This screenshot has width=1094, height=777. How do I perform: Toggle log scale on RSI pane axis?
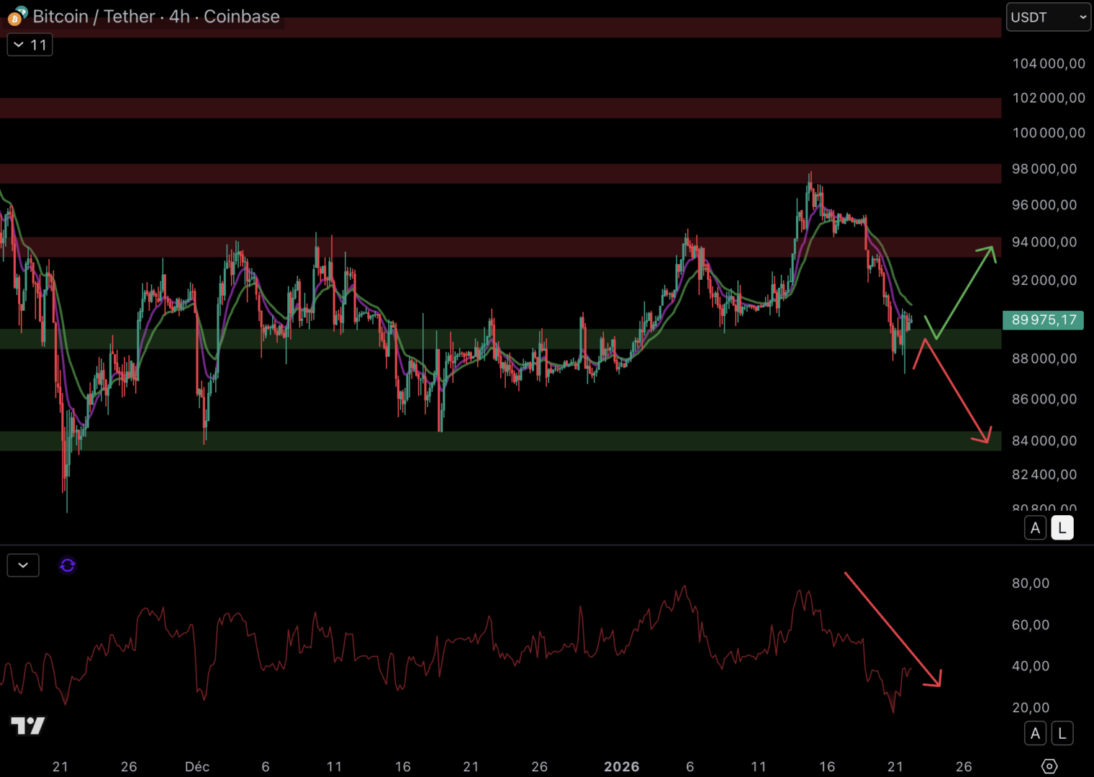(x=1062, y=733)
